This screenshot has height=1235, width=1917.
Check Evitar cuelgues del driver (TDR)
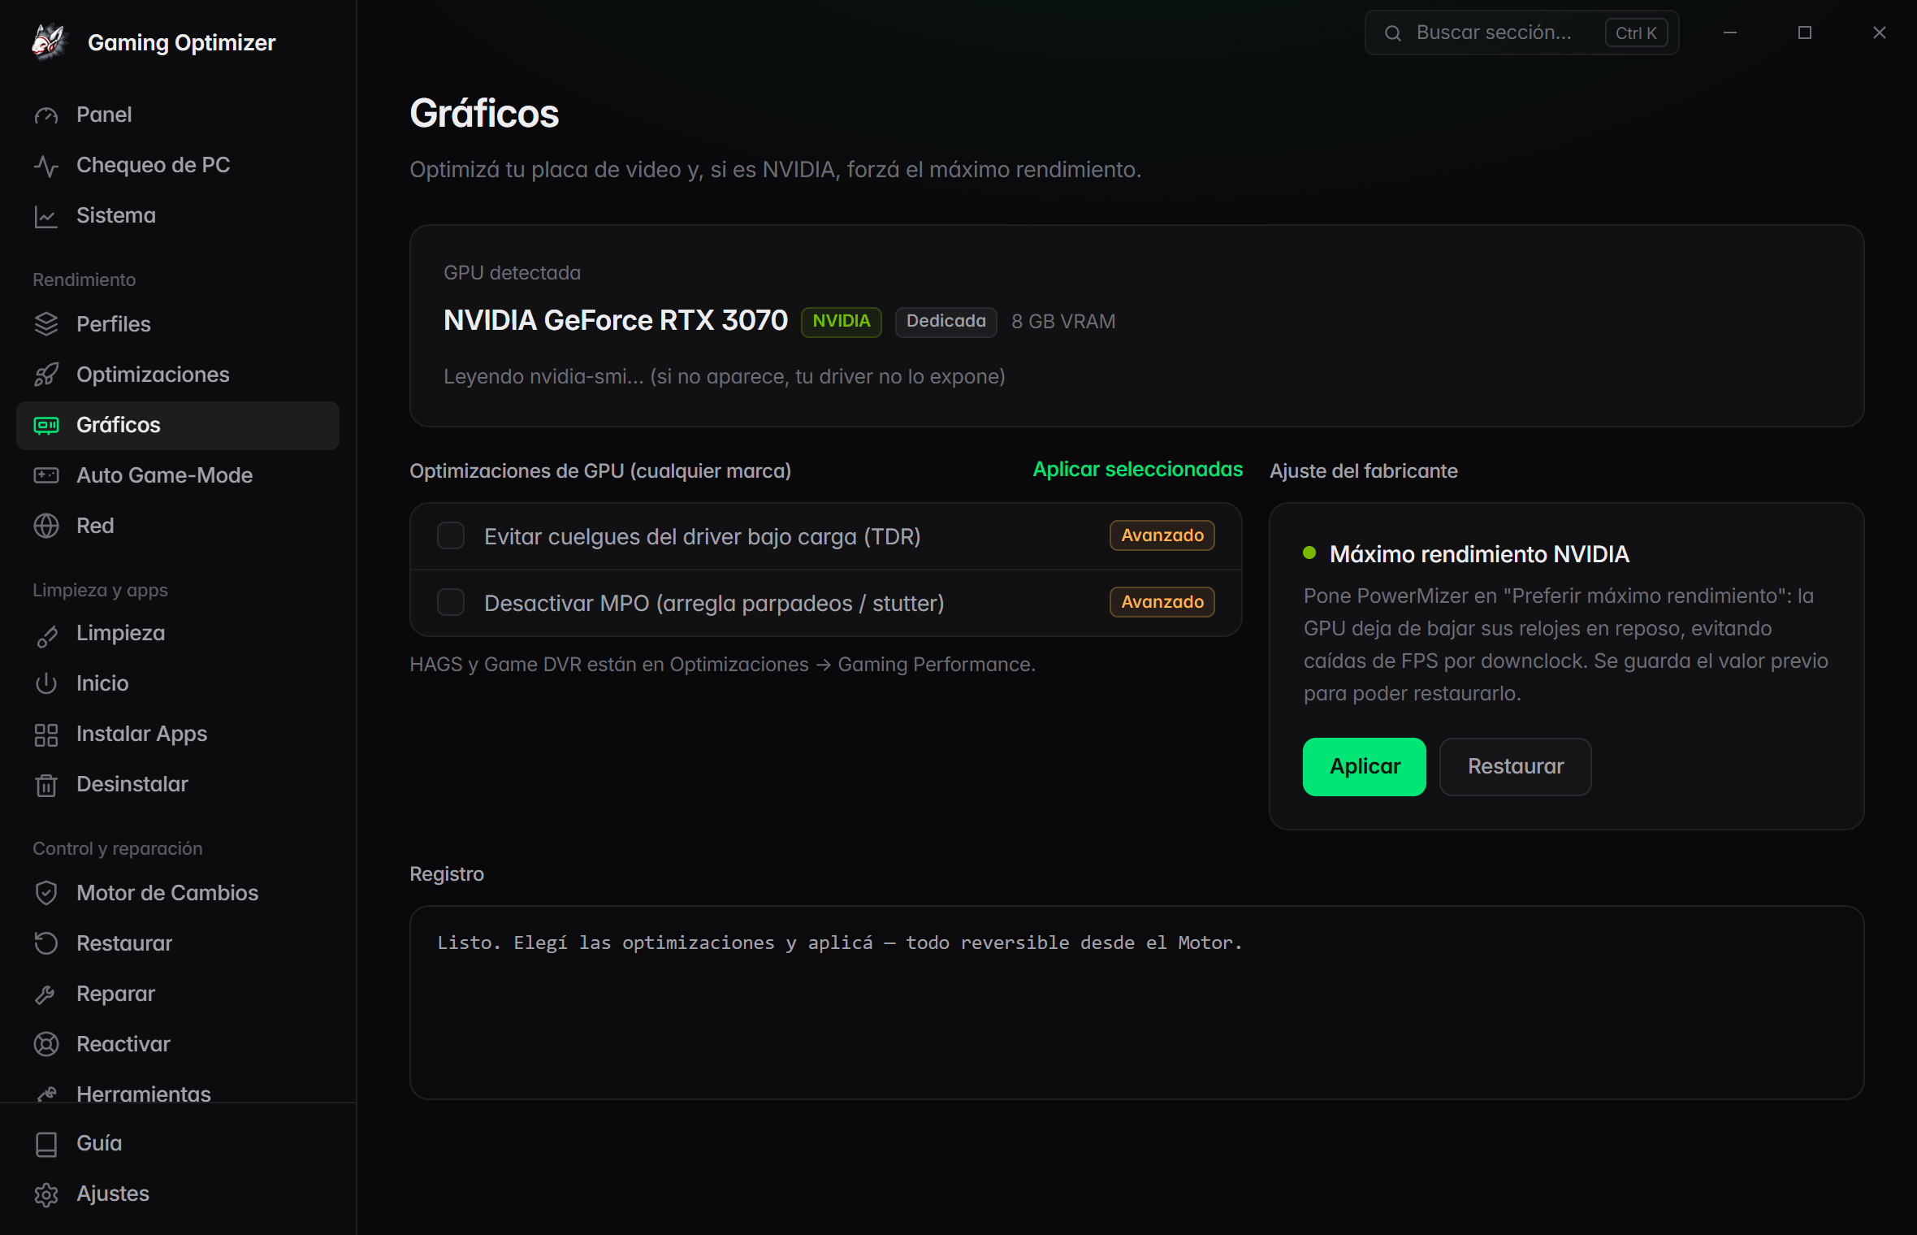(x=451, y=536)
